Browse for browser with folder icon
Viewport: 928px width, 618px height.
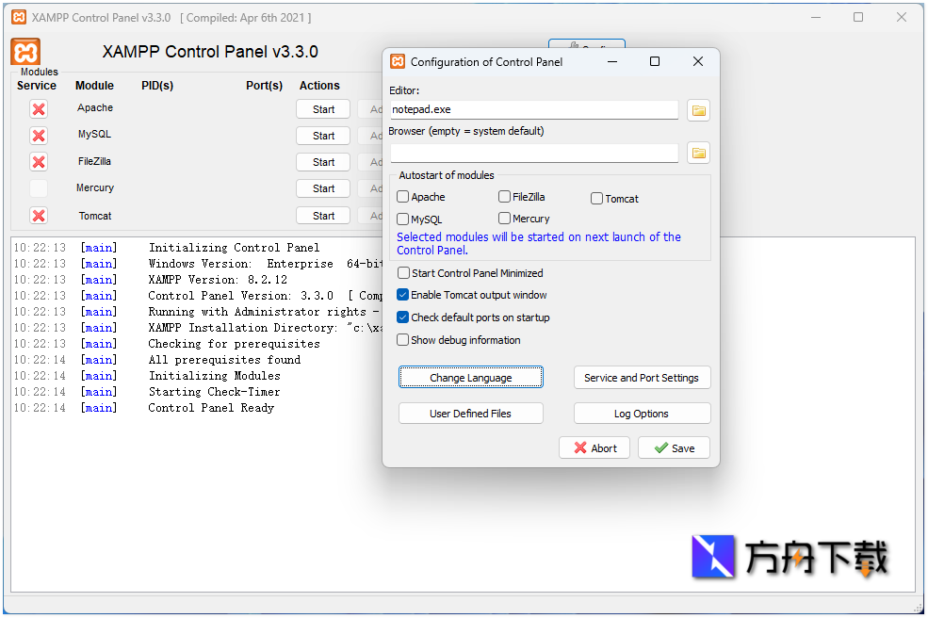pyautogui.click(x=698, y=153)
